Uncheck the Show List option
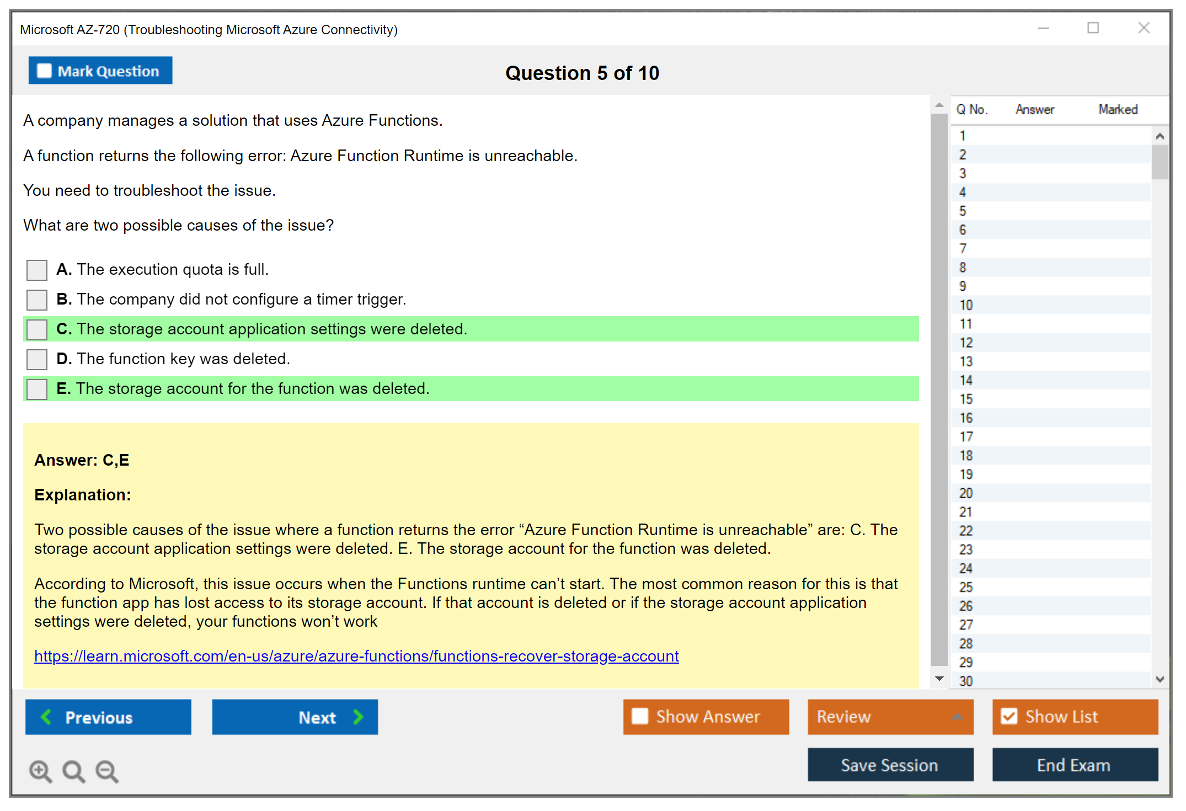 [x=1009, y=716]
